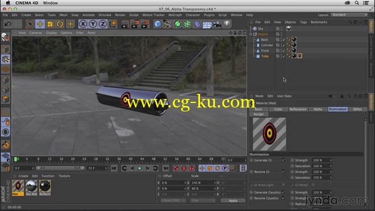Toggle Receive GI checkbox

coord(284,172)
